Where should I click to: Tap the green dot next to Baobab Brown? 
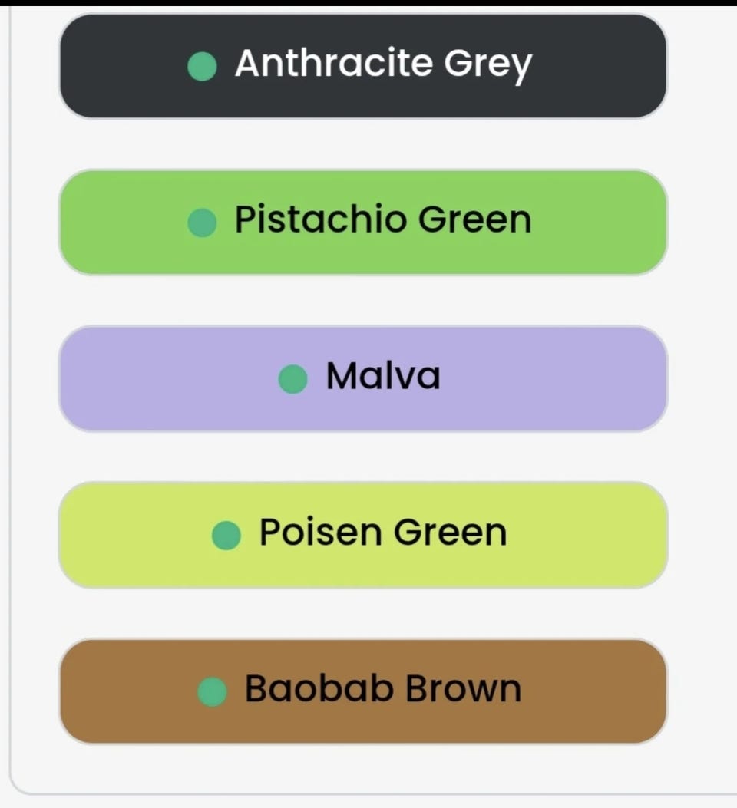[212, 691]
